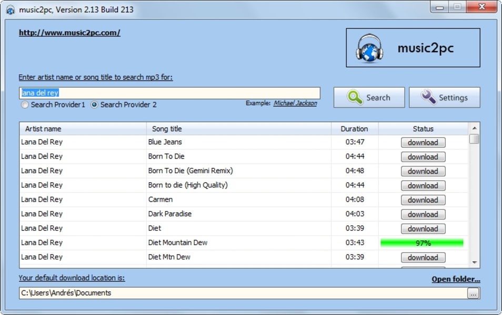Viewport: 502px width, 315px height.
Task: Open Settings with the wrench icon
Action: pyautogui.click(x=445, y=98)
